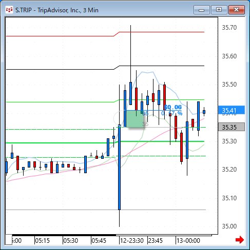Viewport: 250px width, 250px height.
Task: Maximize the S.TRIP chart window
Action: pos(219,10)
